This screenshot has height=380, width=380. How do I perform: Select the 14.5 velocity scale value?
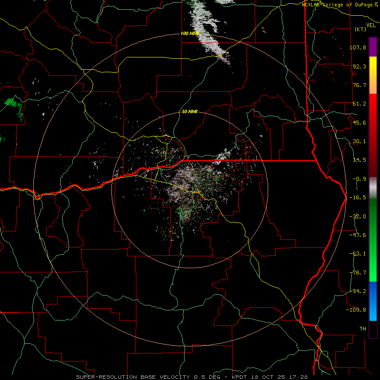359,160
